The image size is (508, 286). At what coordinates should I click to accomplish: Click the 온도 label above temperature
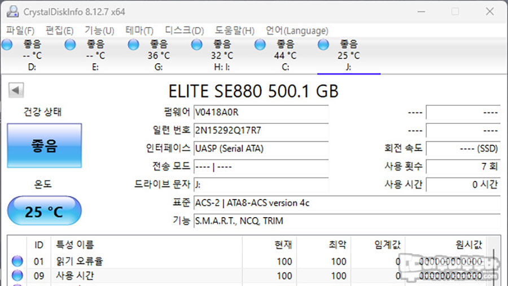click(43, 184)
